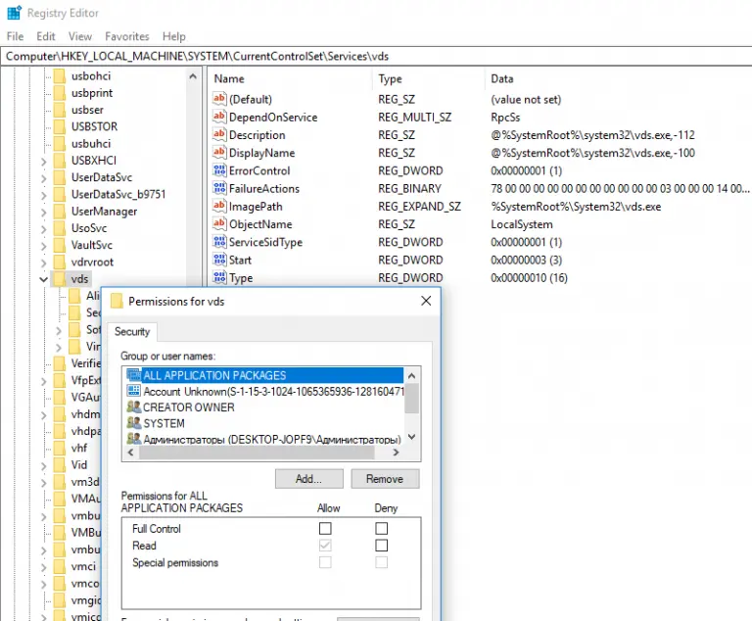The height and width of the screenshot is (621, 752).
Task: Toggle Deny for Special permissions
Action: [x=381, y=562]
